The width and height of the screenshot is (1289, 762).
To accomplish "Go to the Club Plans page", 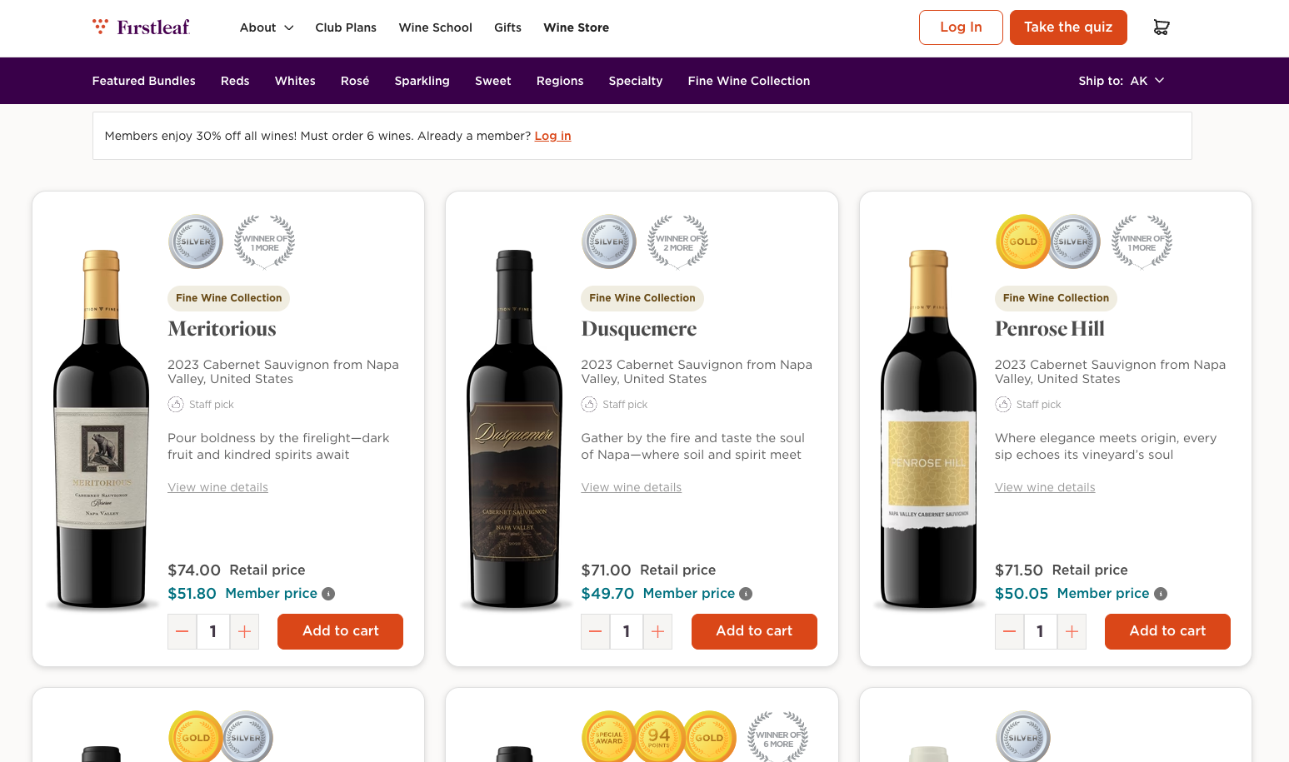I will tap(346, 27).
